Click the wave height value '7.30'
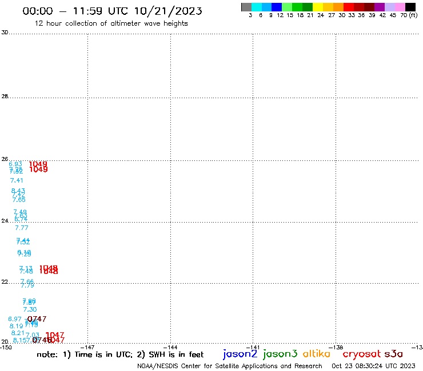423x371 pixels. pyautogui.click(x=30, y=309)
